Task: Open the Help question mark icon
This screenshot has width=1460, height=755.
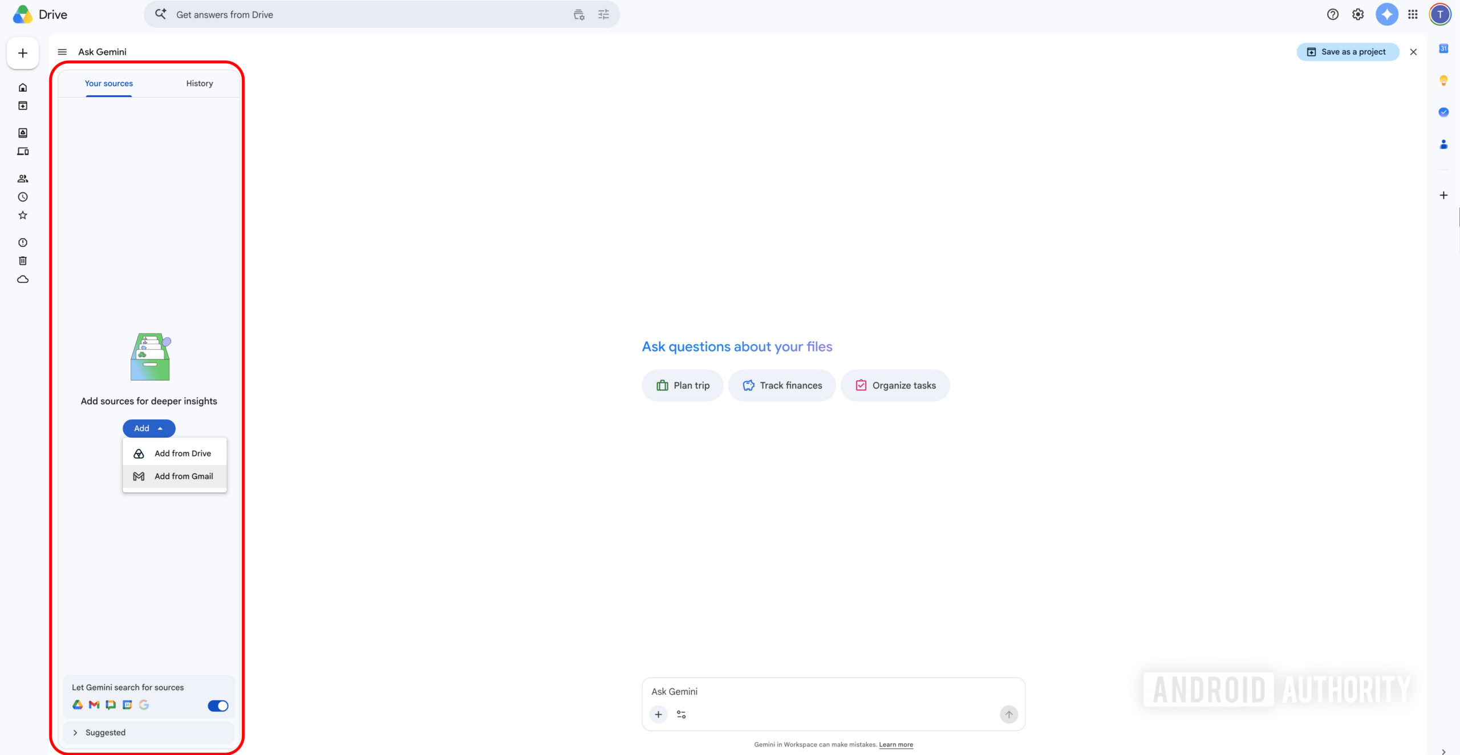Action: click(x=1333, y=15)
